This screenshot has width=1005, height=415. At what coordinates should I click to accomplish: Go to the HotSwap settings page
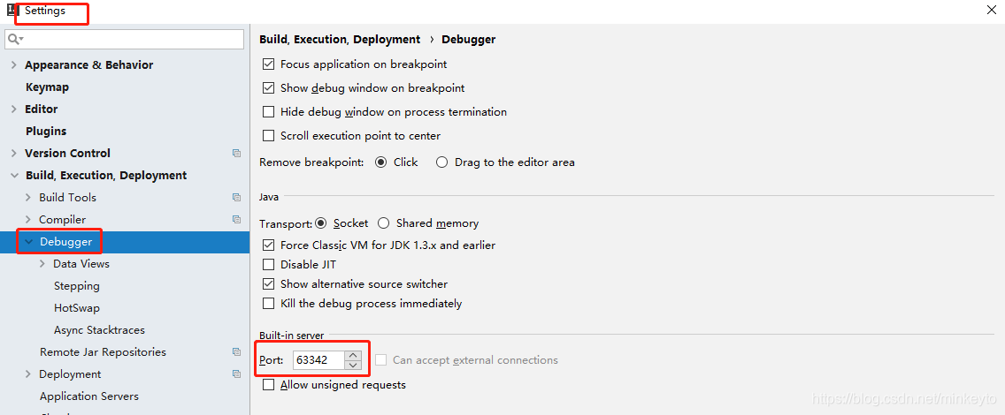[77, 308]
